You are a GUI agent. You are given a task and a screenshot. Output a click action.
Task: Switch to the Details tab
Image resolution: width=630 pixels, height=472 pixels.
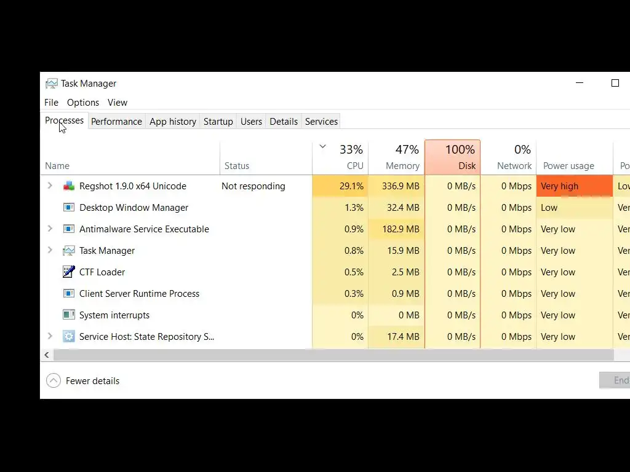click(x=284, y=122)
